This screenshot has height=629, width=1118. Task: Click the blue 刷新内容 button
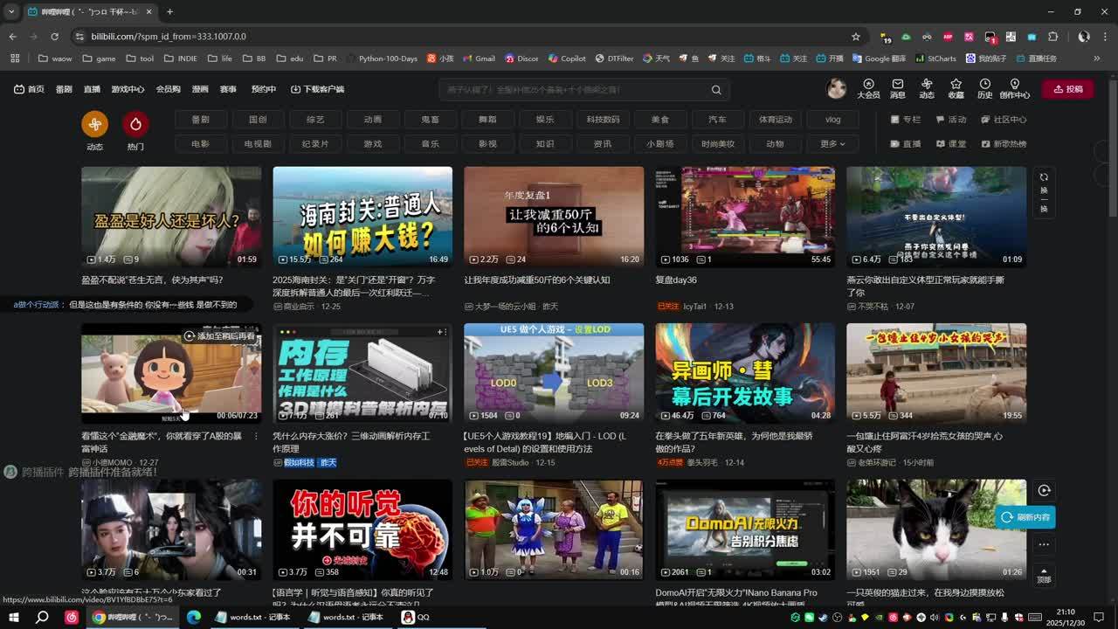click(x=1025, y=517)
